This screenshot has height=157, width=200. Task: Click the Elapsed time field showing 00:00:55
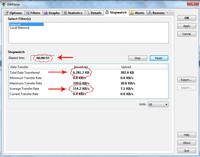click(x=43, y=58)
